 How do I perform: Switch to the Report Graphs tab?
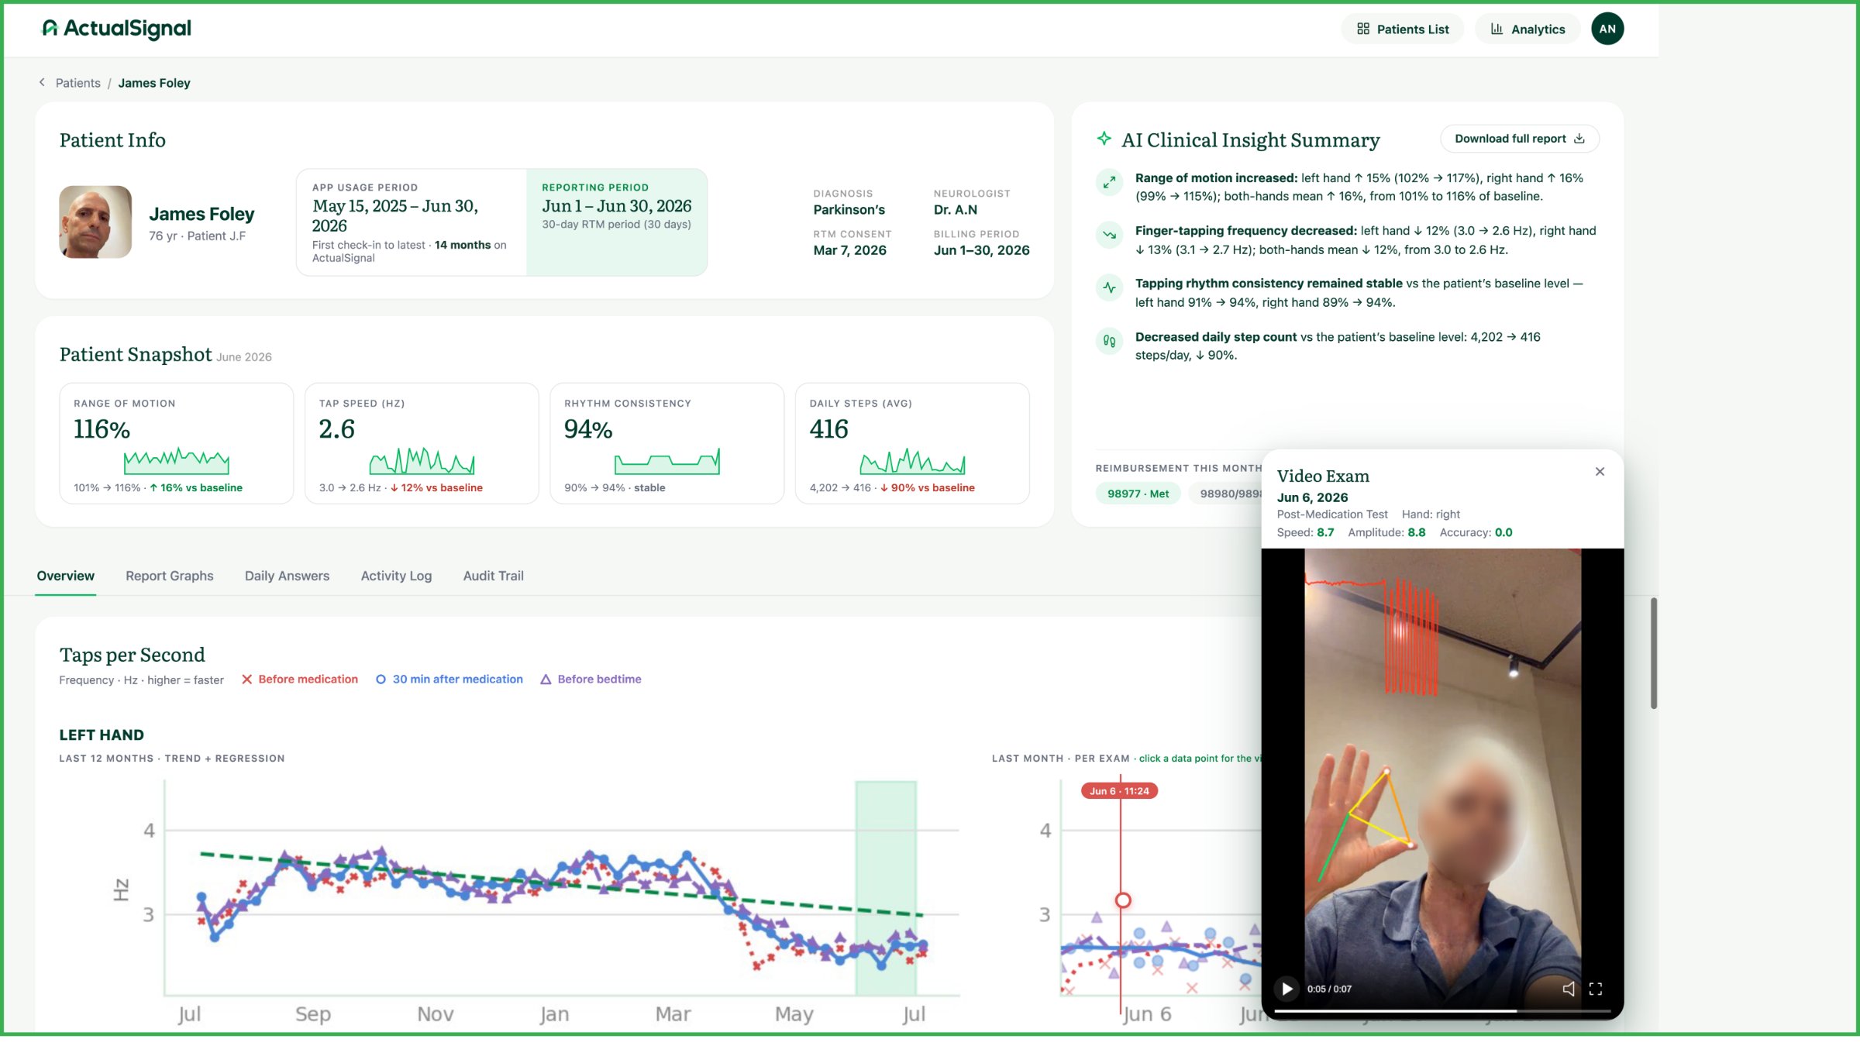point(170,576)
